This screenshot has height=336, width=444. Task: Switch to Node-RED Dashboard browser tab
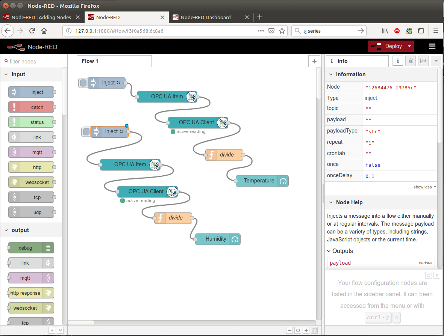[x=211, y=17]
